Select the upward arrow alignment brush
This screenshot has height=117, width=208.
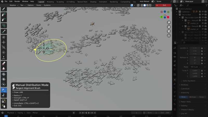[x=4, y=95]
